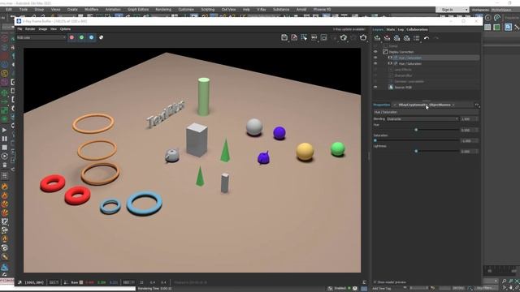Open Image menu in V-Ray Frame Buffer

[43, 29]
